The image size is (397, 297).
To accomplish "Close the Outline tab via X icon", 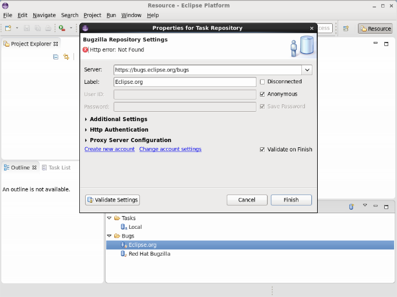I will click(34, 168).
